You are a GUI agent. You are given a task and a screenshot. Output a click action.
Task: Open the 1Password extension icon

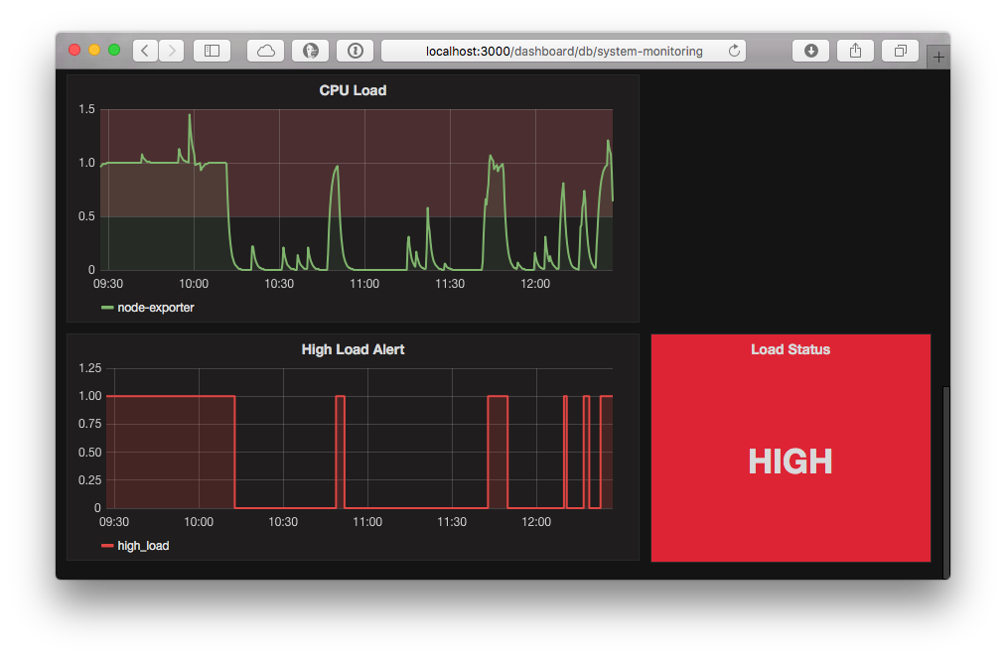point(356,51)
